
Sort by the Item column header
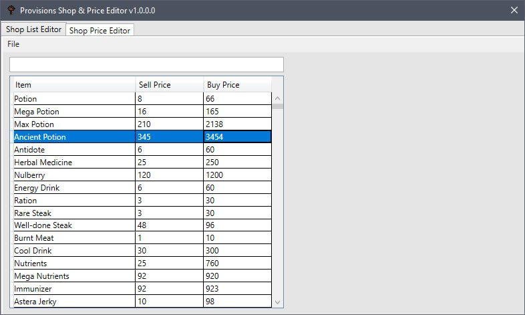click(73, 85)
